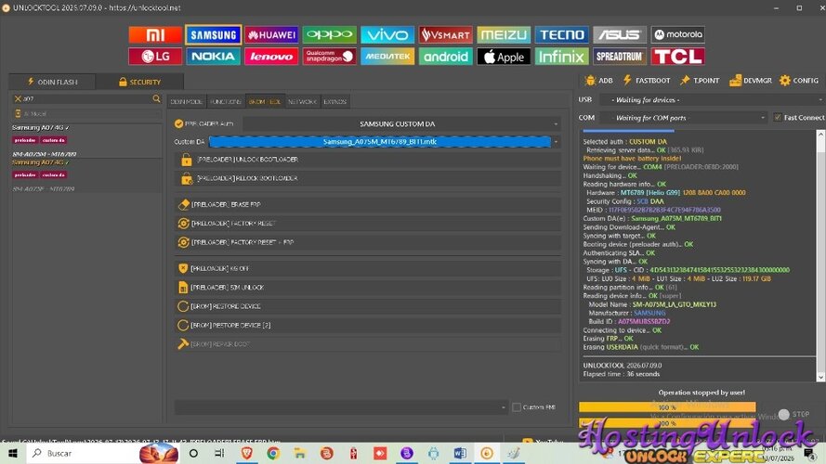Viewport: 826px width, 464px height.
Task: Open the Config settings
Action: [x=799, y=81]
